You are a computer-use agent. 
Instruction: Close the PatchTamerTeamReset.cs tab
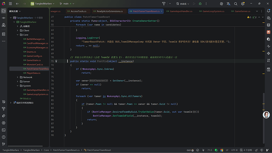point(162,11)
